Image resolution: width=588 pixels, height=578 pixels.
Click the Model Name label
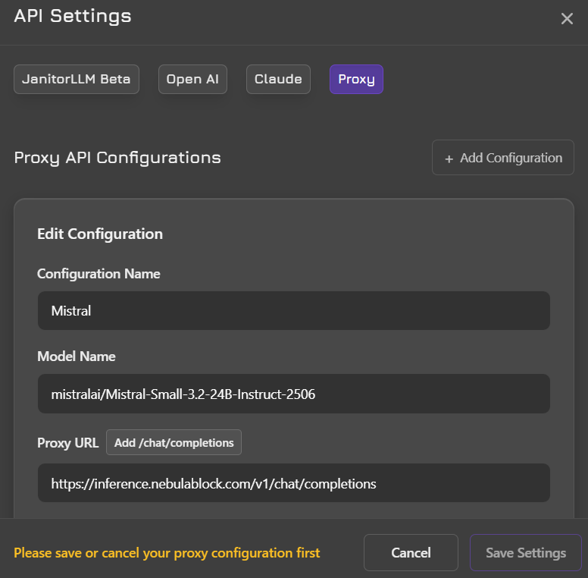point(77,357)
